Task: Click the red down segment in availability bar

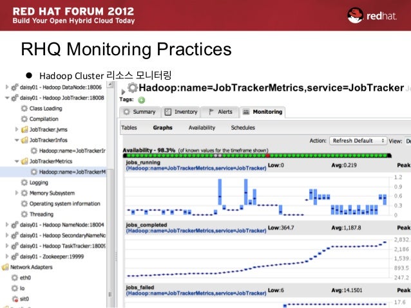Action: click(x=268, y=156)
